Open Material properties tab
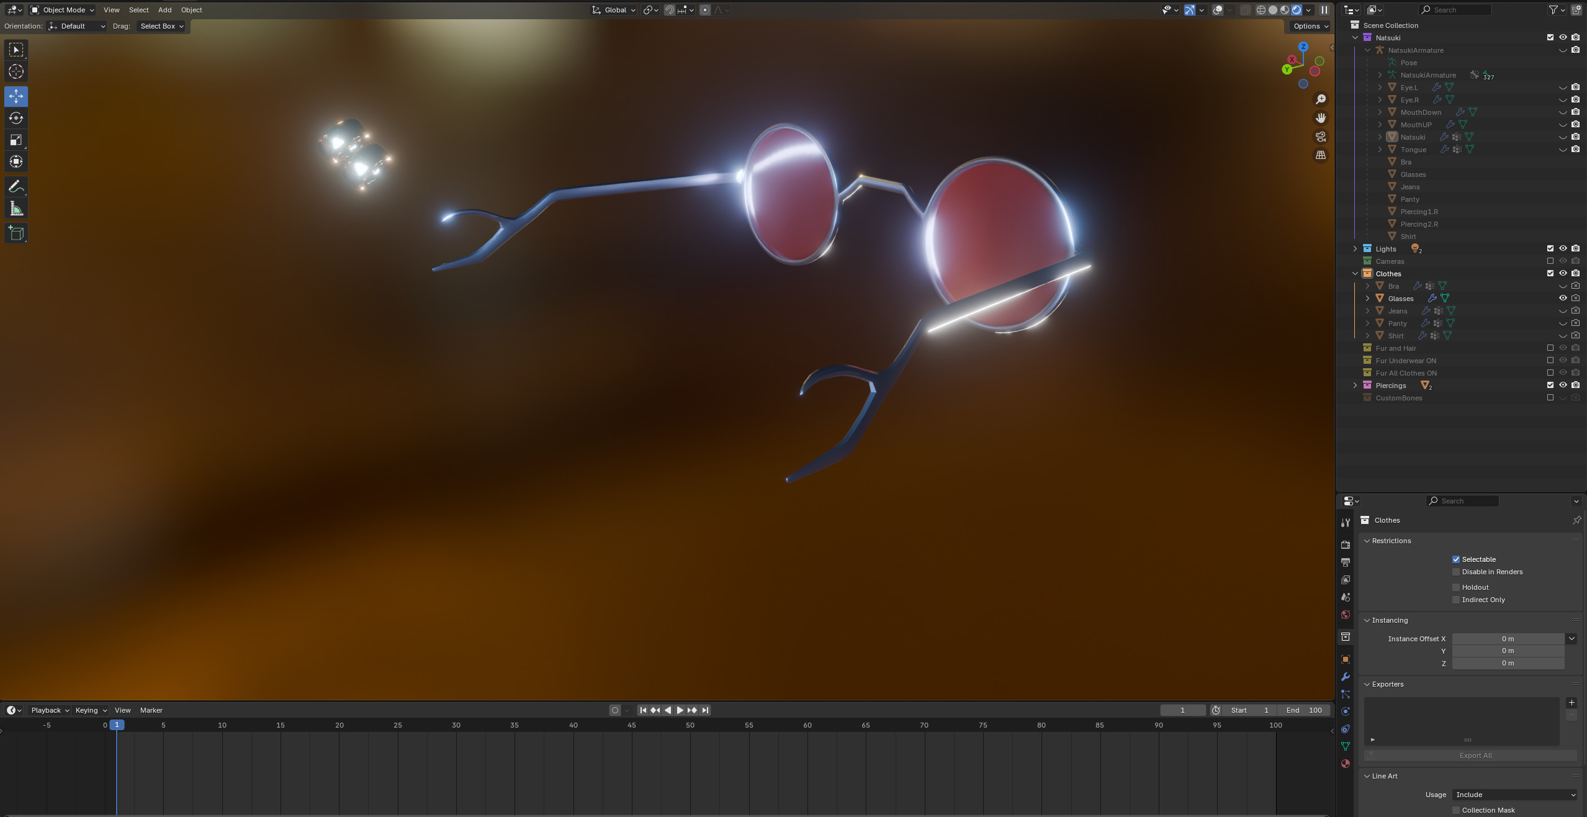Screen dimensions: 1587x817 coord(1346,764)
